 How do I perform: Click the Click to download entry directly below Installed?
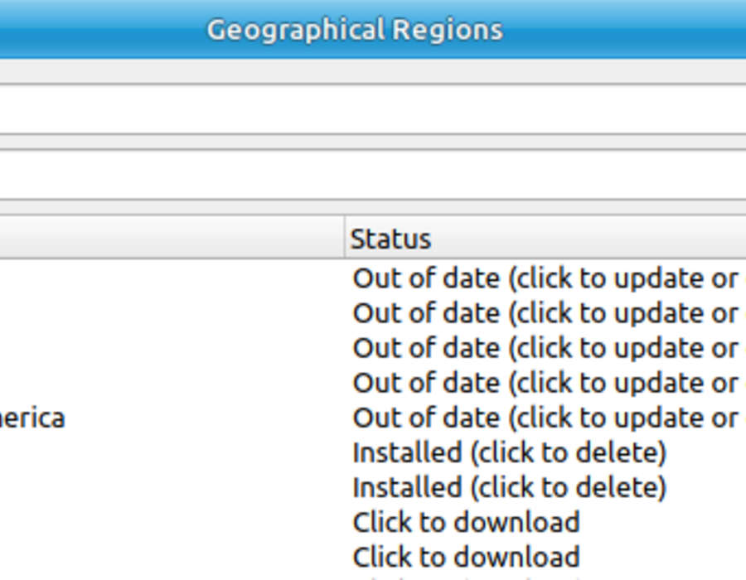466,523
